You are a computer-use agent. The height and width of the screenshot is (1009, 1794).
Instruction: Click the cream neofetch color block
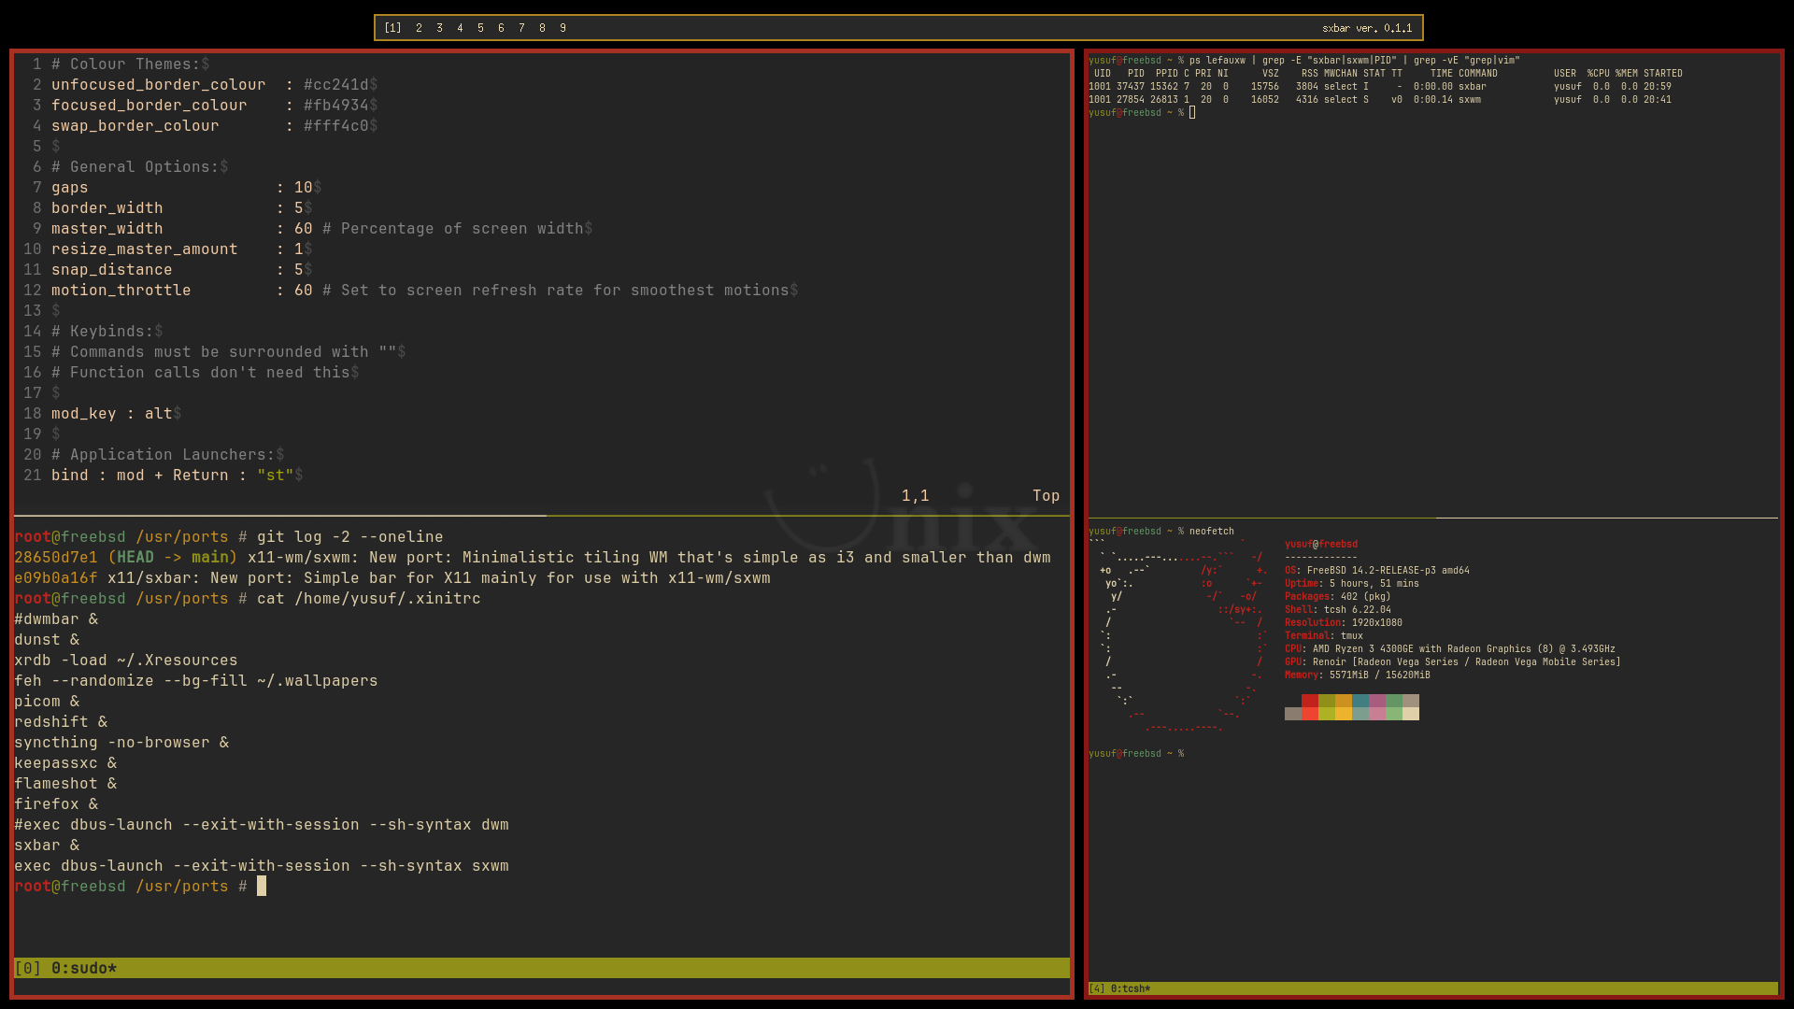[x=1411, y=714]
